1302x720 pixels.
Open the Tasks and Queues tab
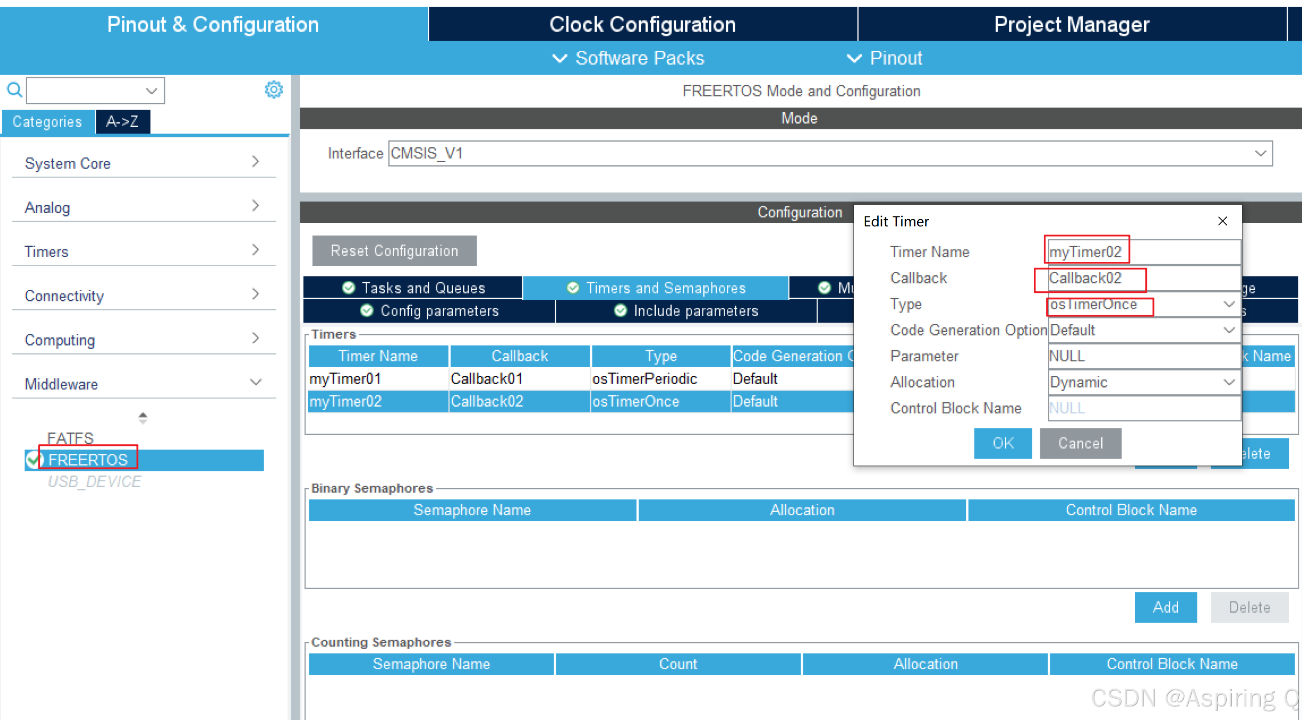413,288
